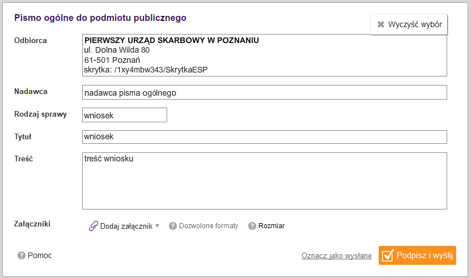471x278 pixels.
Task: Click the checkmark icon on Podpisz i wyślij
Action: pos(388,255)
